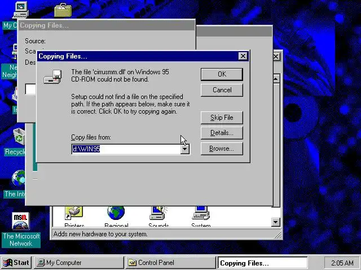Cancel the Copying Files dialog
Screen dimensions: 361x270
pos(222,90)
